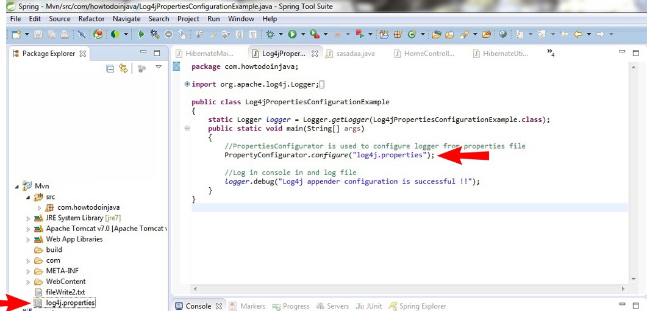This screenshot has height=311, width=647.
Task: Click the New Java Project icon
Action: click(x=384, y=34)
